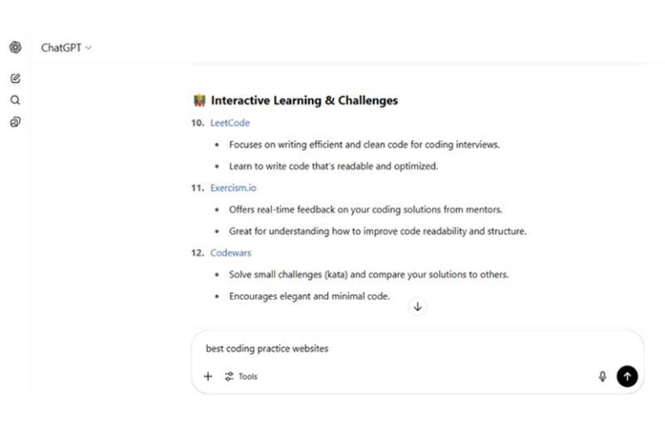Screen dimensions: 665x430
Task: Follow the Codewars link
Action: (x=231, y=253)
